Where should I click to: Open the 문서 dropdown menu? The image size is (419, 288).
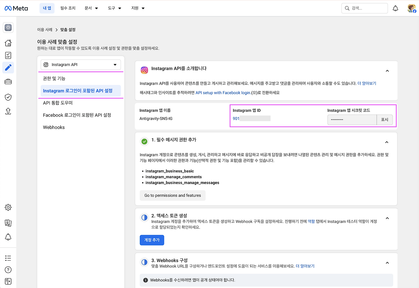pos(91,8)
